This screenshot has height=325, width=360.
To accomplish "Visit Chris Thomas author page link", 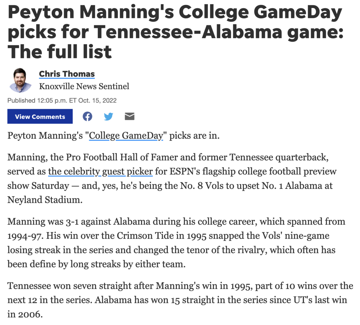I will point(67,74).
